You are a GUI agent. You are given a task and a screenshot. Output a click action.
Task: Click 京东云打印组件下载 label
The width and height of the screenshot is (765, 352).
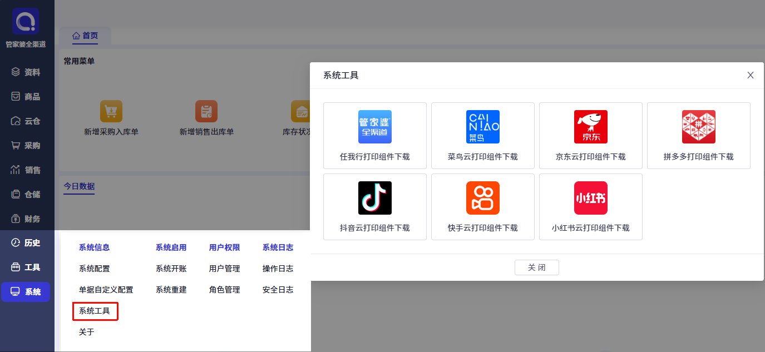591,157
